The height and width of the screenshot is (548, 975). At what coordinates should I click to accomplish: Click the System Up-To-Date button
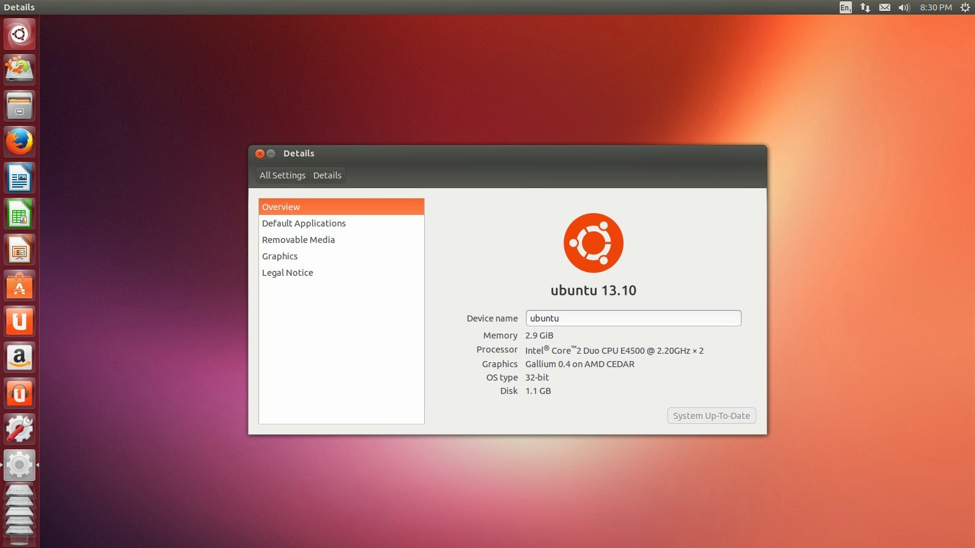(712, 416)
